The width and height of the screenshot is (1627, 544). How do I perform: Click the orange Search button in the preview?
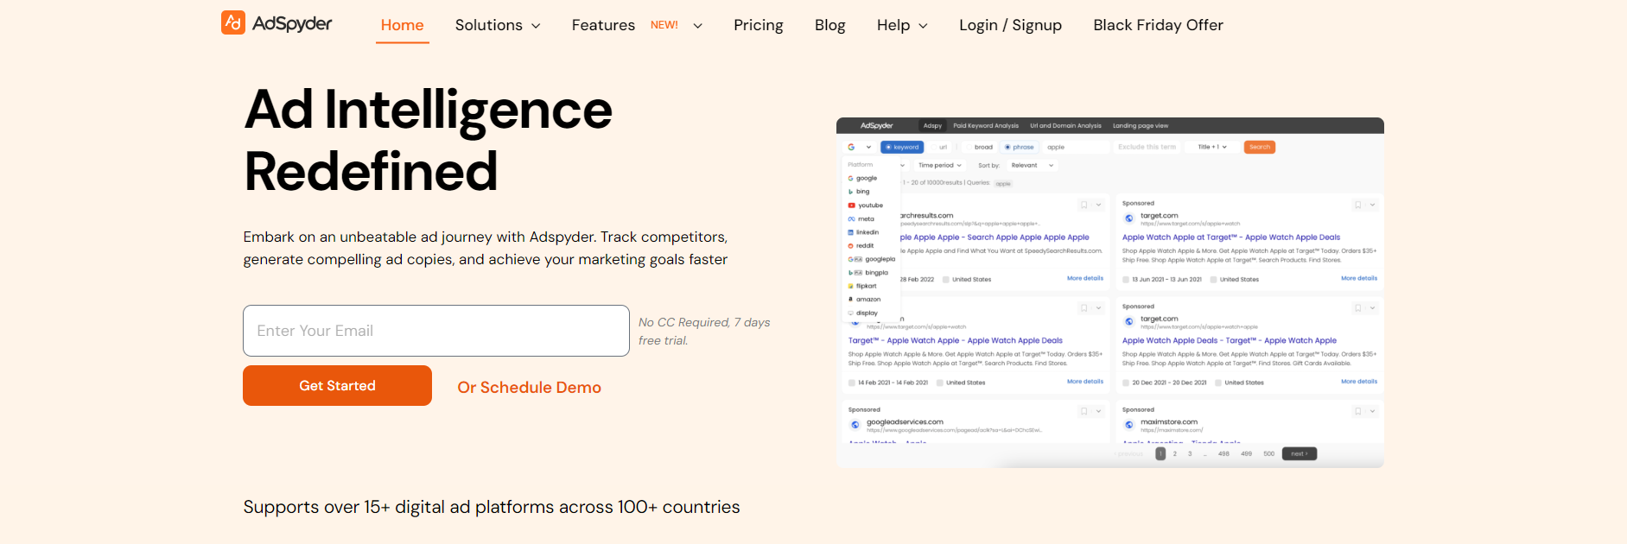click(x=1260, y=147)
